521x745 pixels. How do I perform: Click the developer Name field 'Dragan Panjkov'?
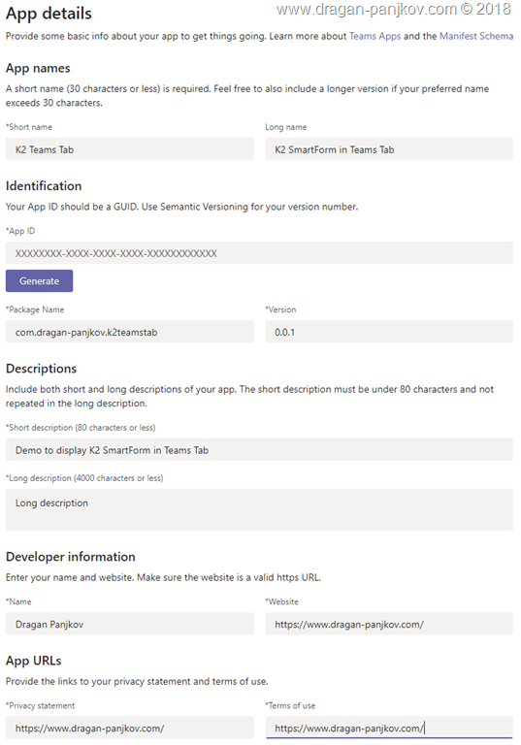[130, 624]
